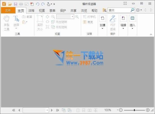Viewport: 155px width, 114px height.
Task: Go to the first page button
Action: pyautogui.click(x=14, y=110)
